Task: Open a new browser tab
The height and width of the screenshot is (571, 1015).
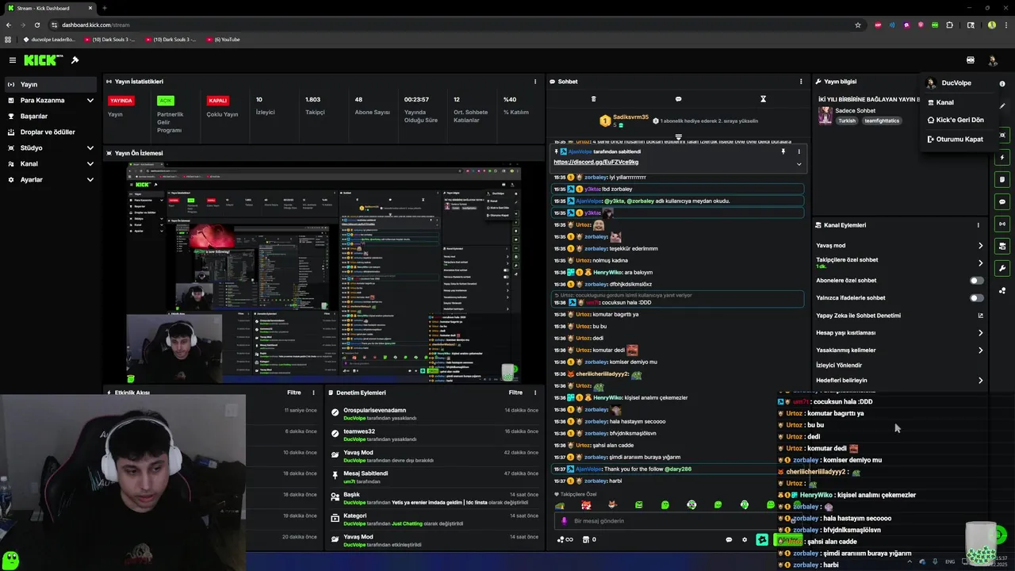Action: pos(104,8)
